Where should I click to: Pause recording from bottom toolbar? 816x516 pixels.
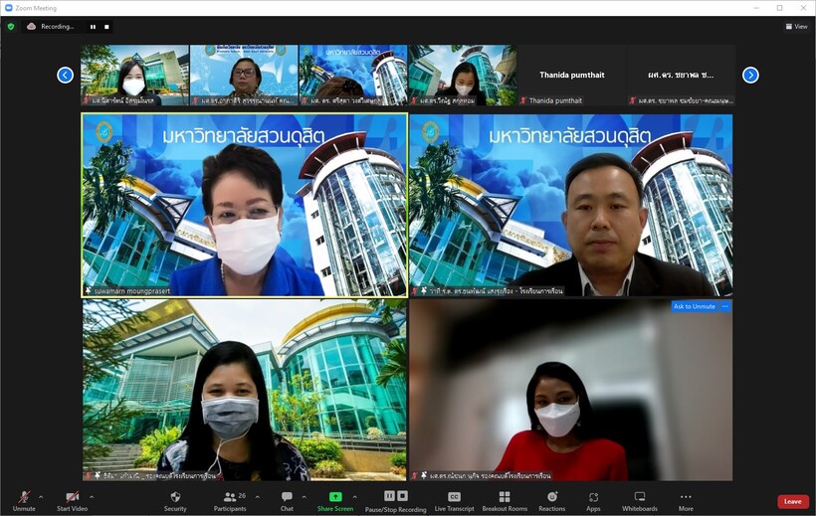pos(389,496)
